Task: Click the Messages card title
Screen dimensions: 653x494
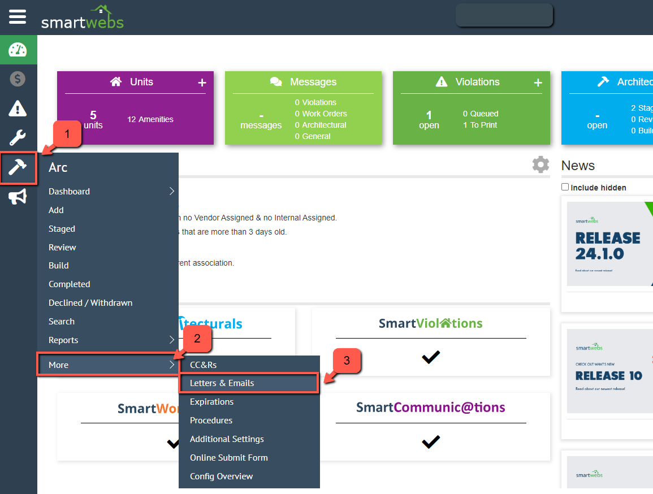Action: click(x=313, y=82)
